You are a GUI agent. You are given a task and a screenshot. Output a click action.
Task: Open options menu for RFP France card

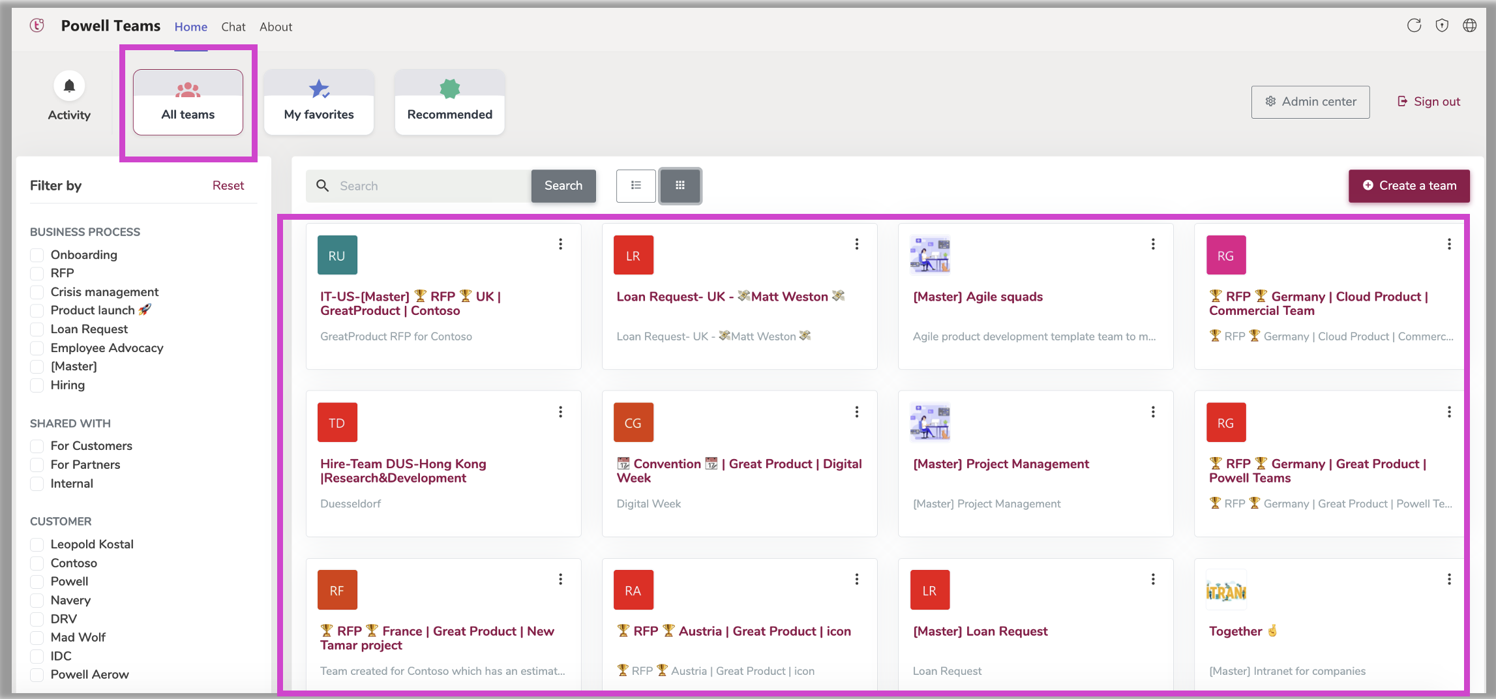(x=560, y=579)
